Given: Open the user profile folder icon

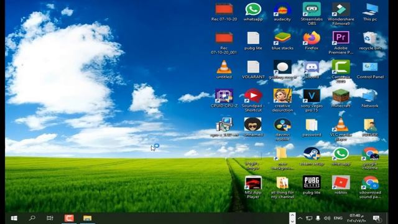Looking at the screenshot, I should (370, 128).
